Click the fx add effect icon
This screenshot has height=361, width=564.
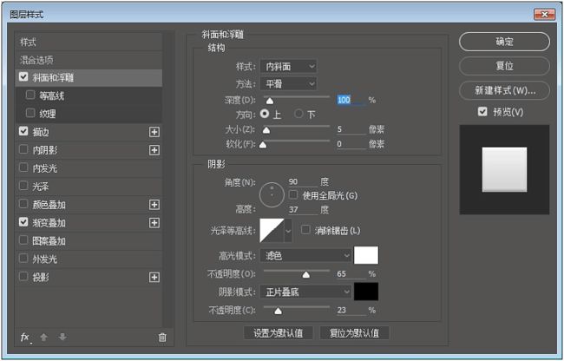[25, 338]
